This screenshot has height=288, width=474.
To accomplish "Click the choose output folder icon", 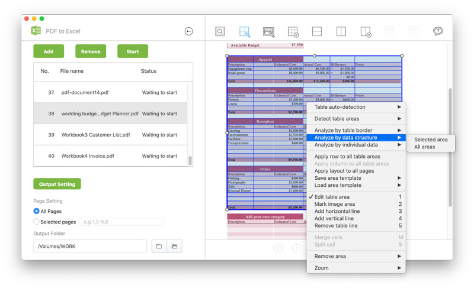I will pos(159,246).
